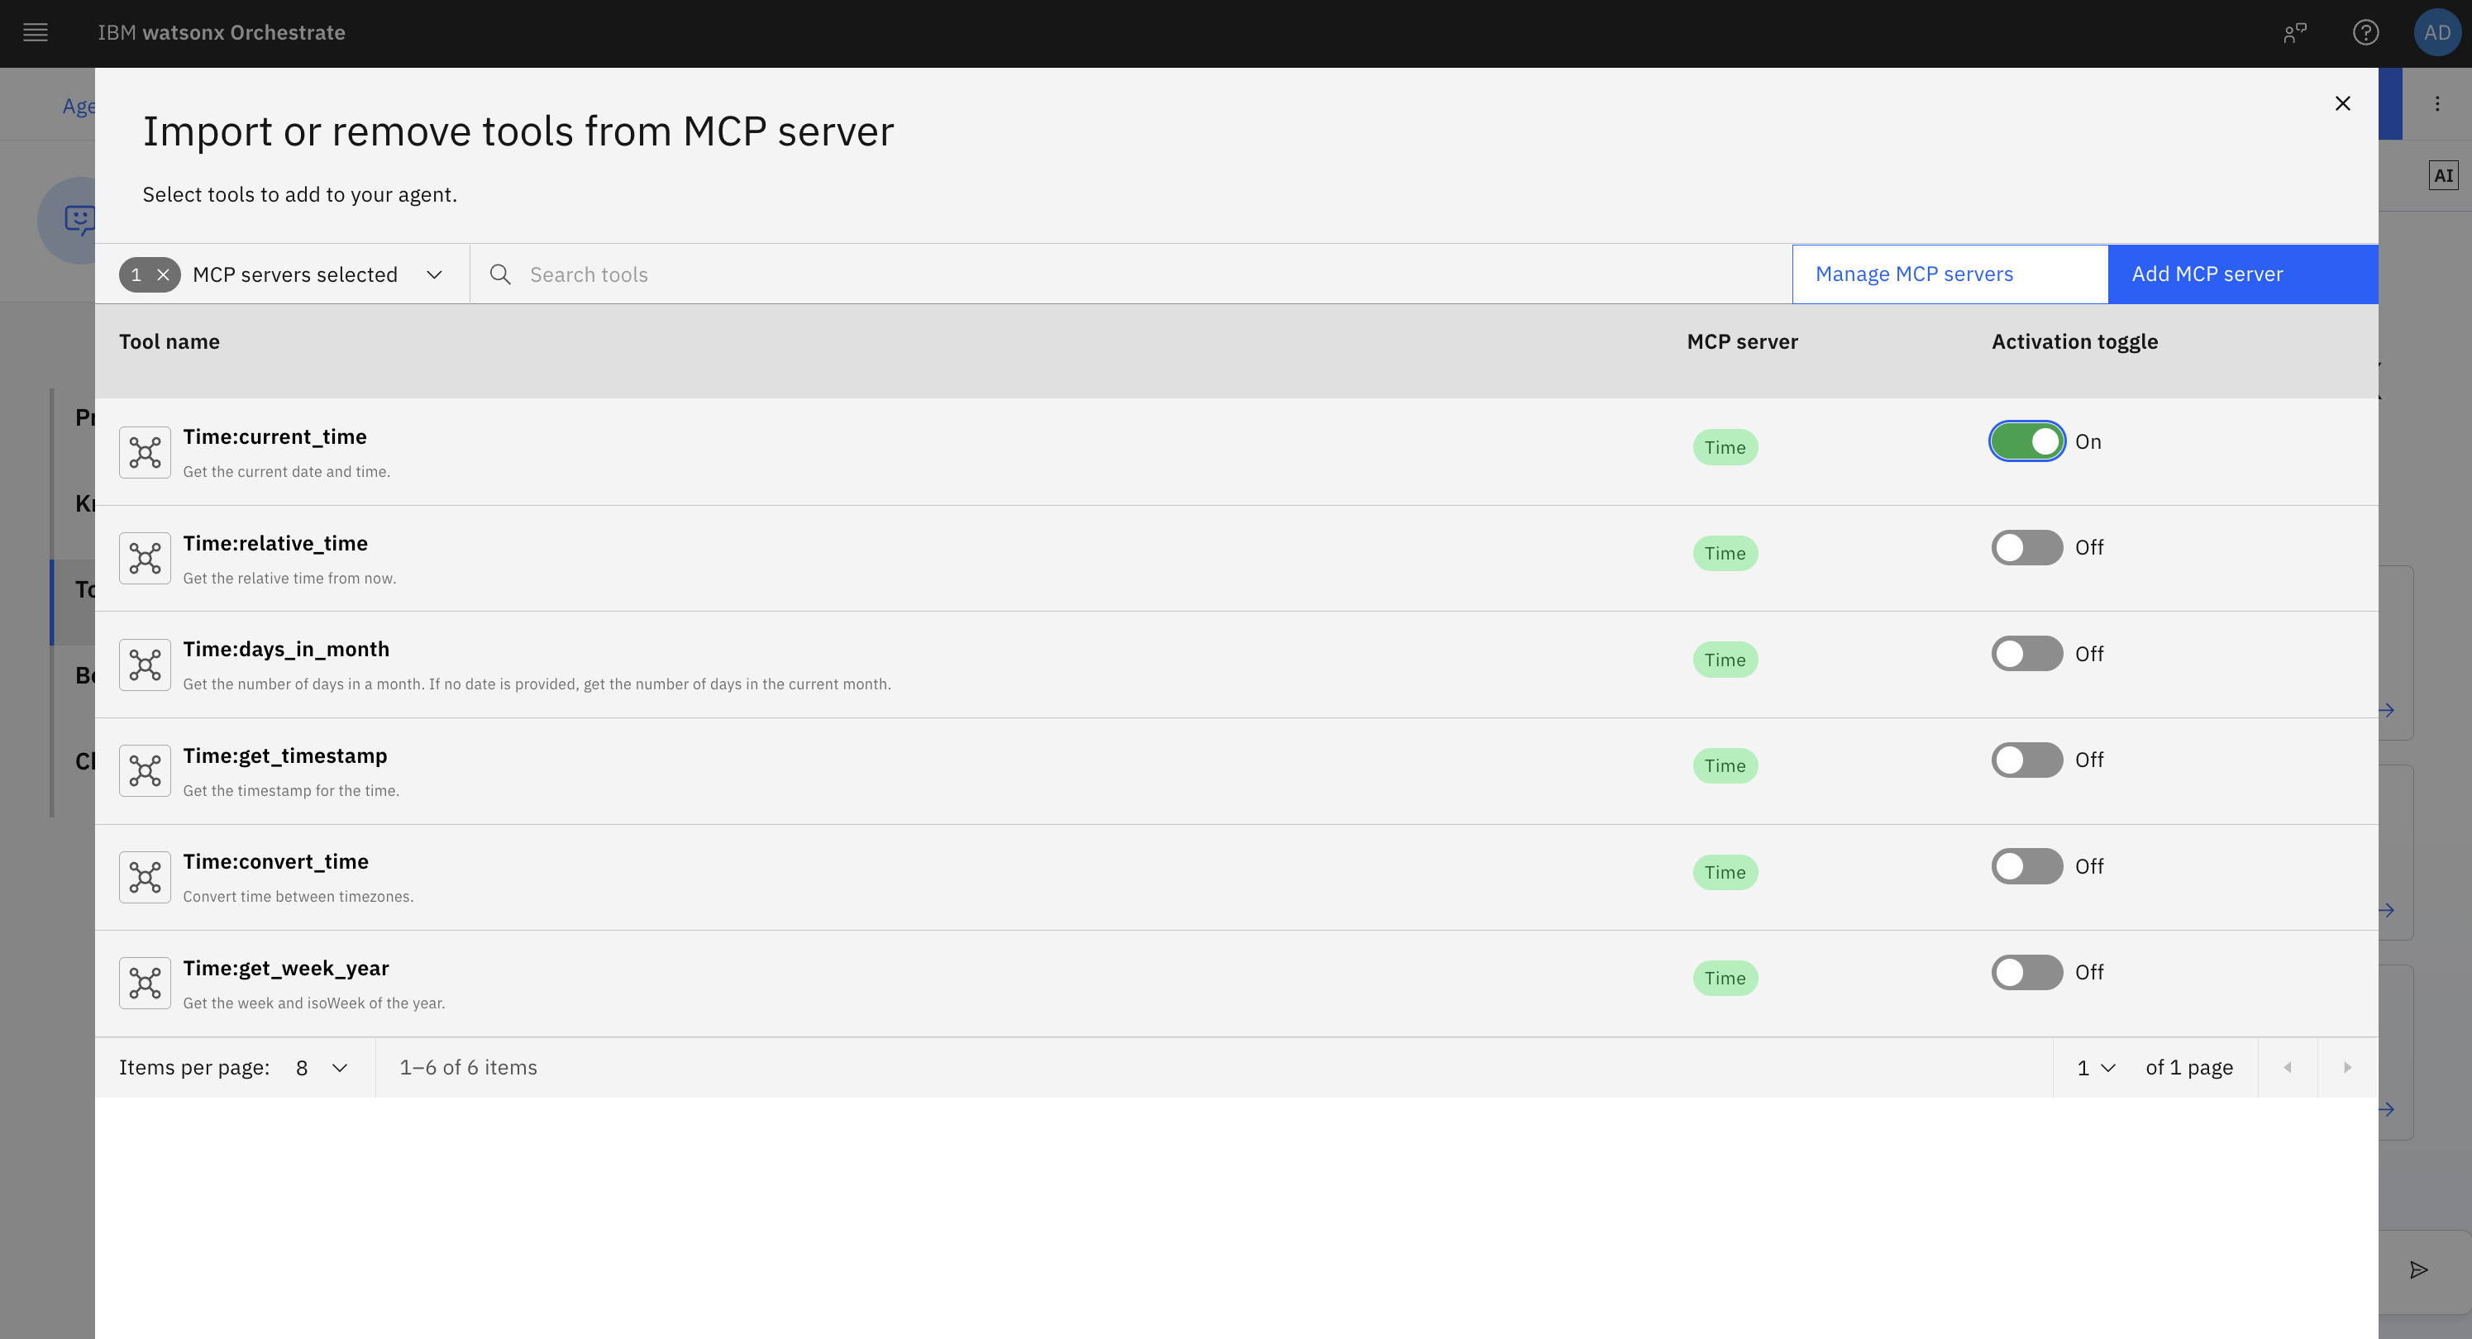Disable the Time:current_time toggle

coord(2026,441)
